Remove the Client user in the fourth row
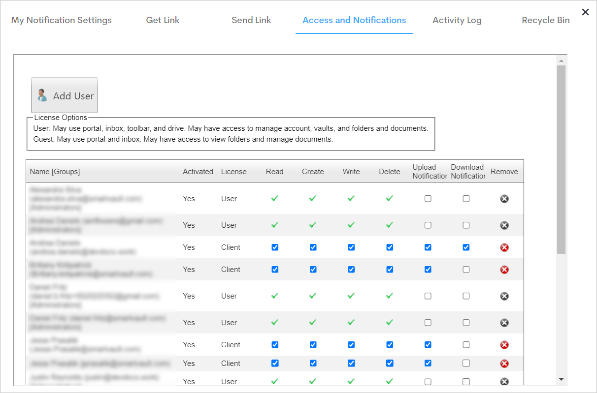Screen dimensions: 597x393 click(x=504, y=269)
